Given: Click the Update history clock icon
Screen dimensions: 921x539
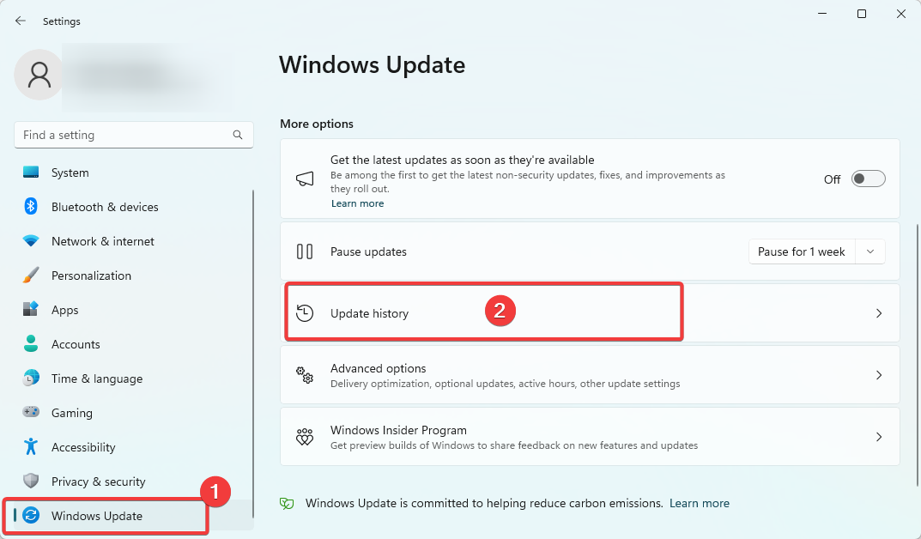Looking at the screenshot, I should pos(305,313).
